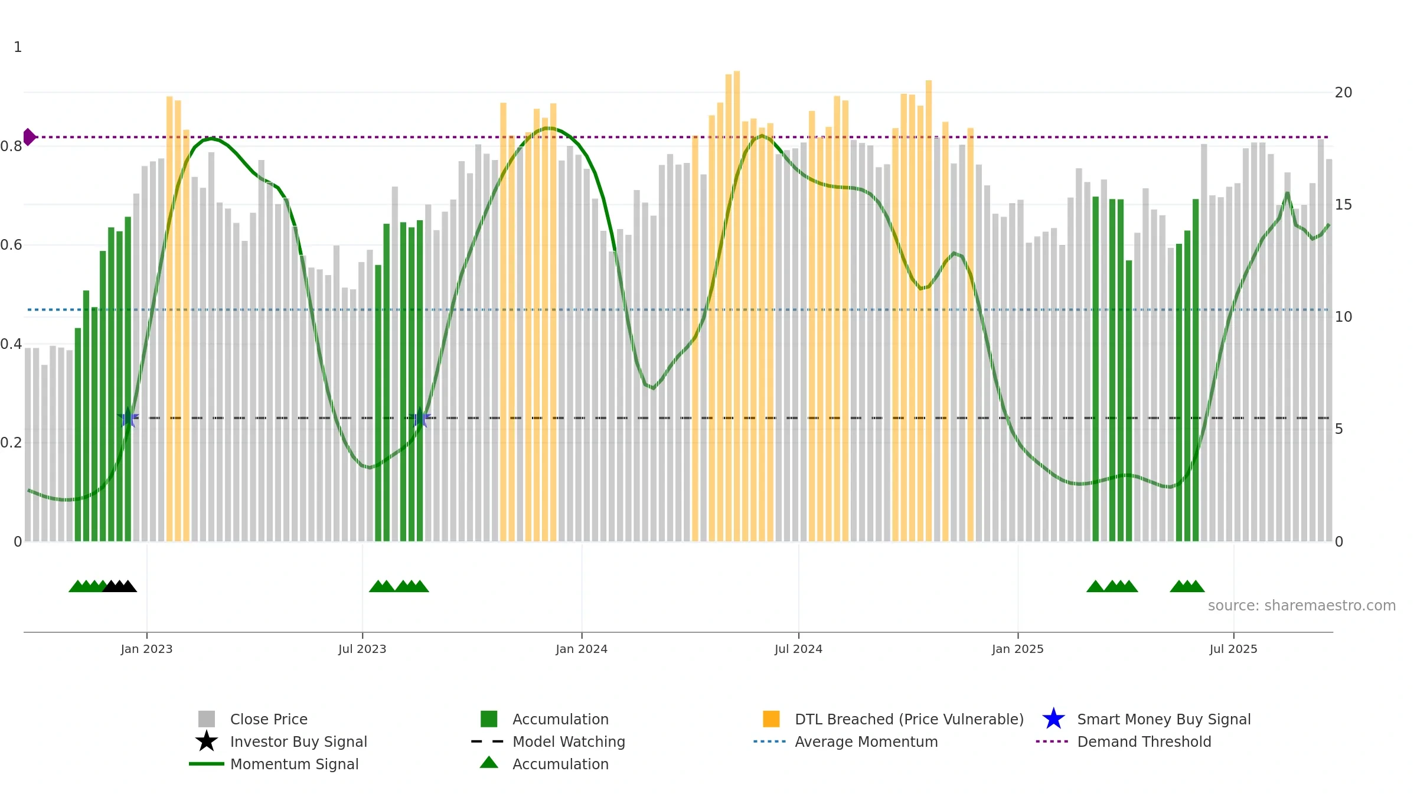The width and height of the screenshot is (1417, 797).
Task: Click the Jul 2025 axis label
Action: [x=1233, y=649]
